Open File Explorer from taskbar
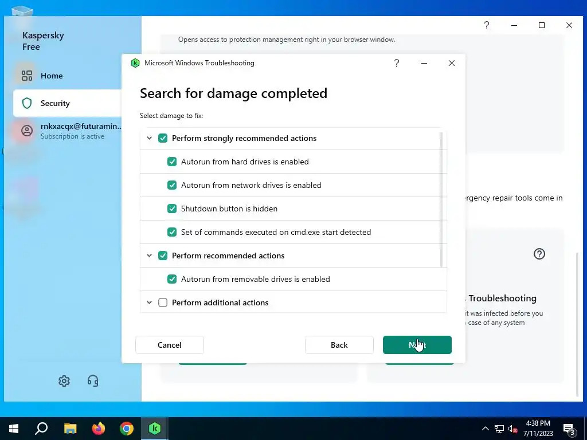587x440 pixels. pyautogui.click(x=70, y=429)
